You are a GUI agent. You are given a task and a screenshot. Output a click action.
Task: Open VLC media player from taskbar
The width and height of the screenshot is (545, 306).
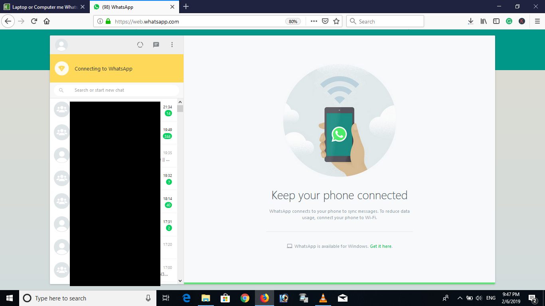tap(323, 298)
